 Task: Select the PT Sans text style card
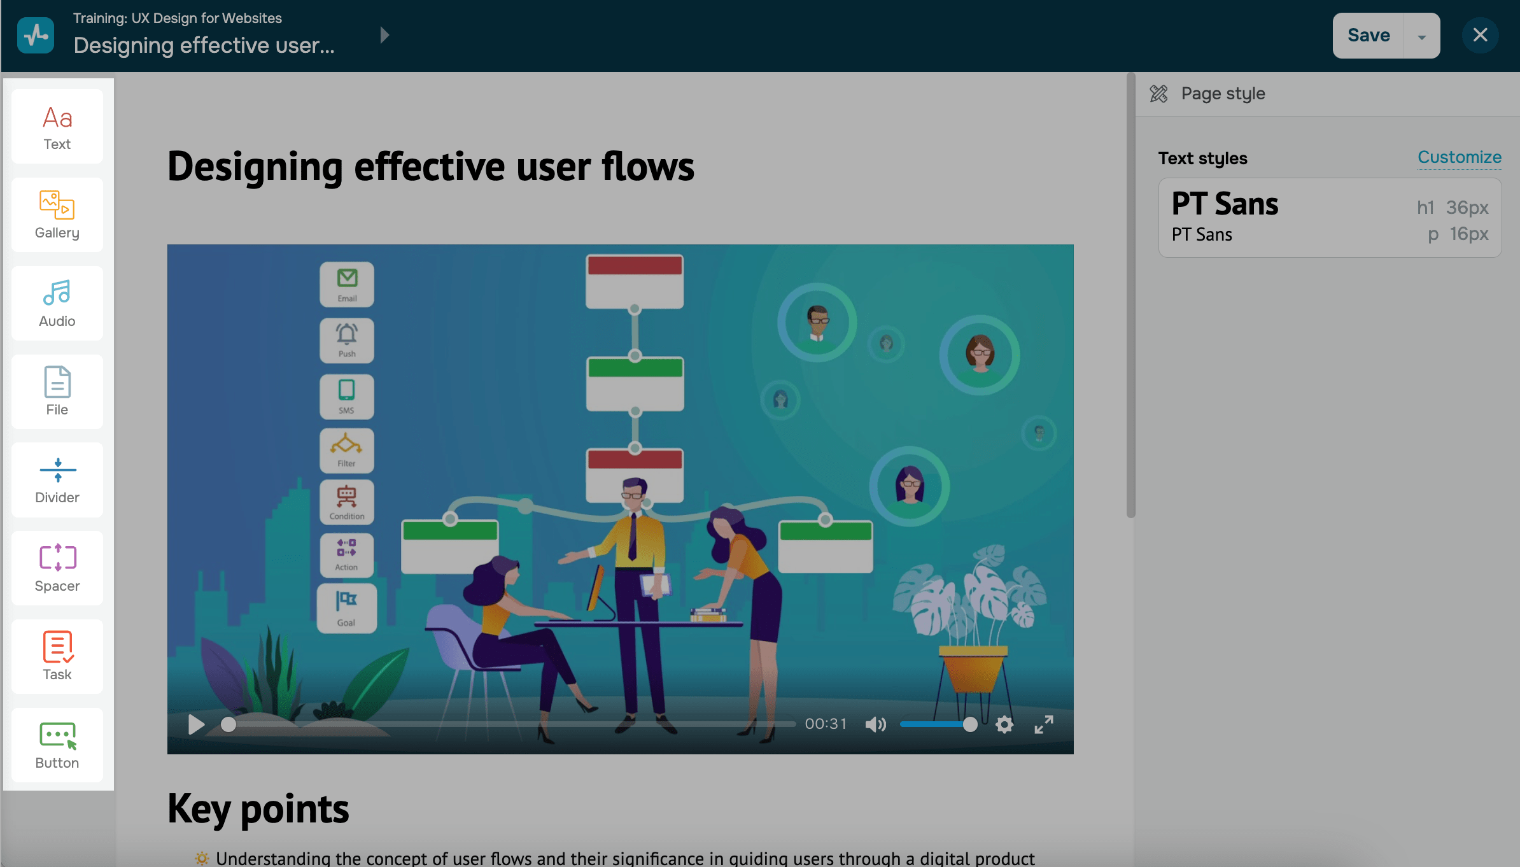coord(1330,218)
